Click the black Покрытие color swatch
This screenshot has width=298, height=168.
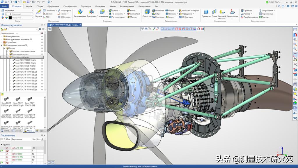coord(10,17)
